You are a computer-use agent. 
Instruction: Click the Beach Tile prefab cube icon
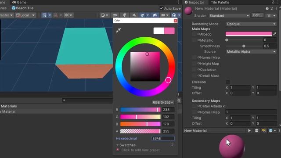coord(14,8)
